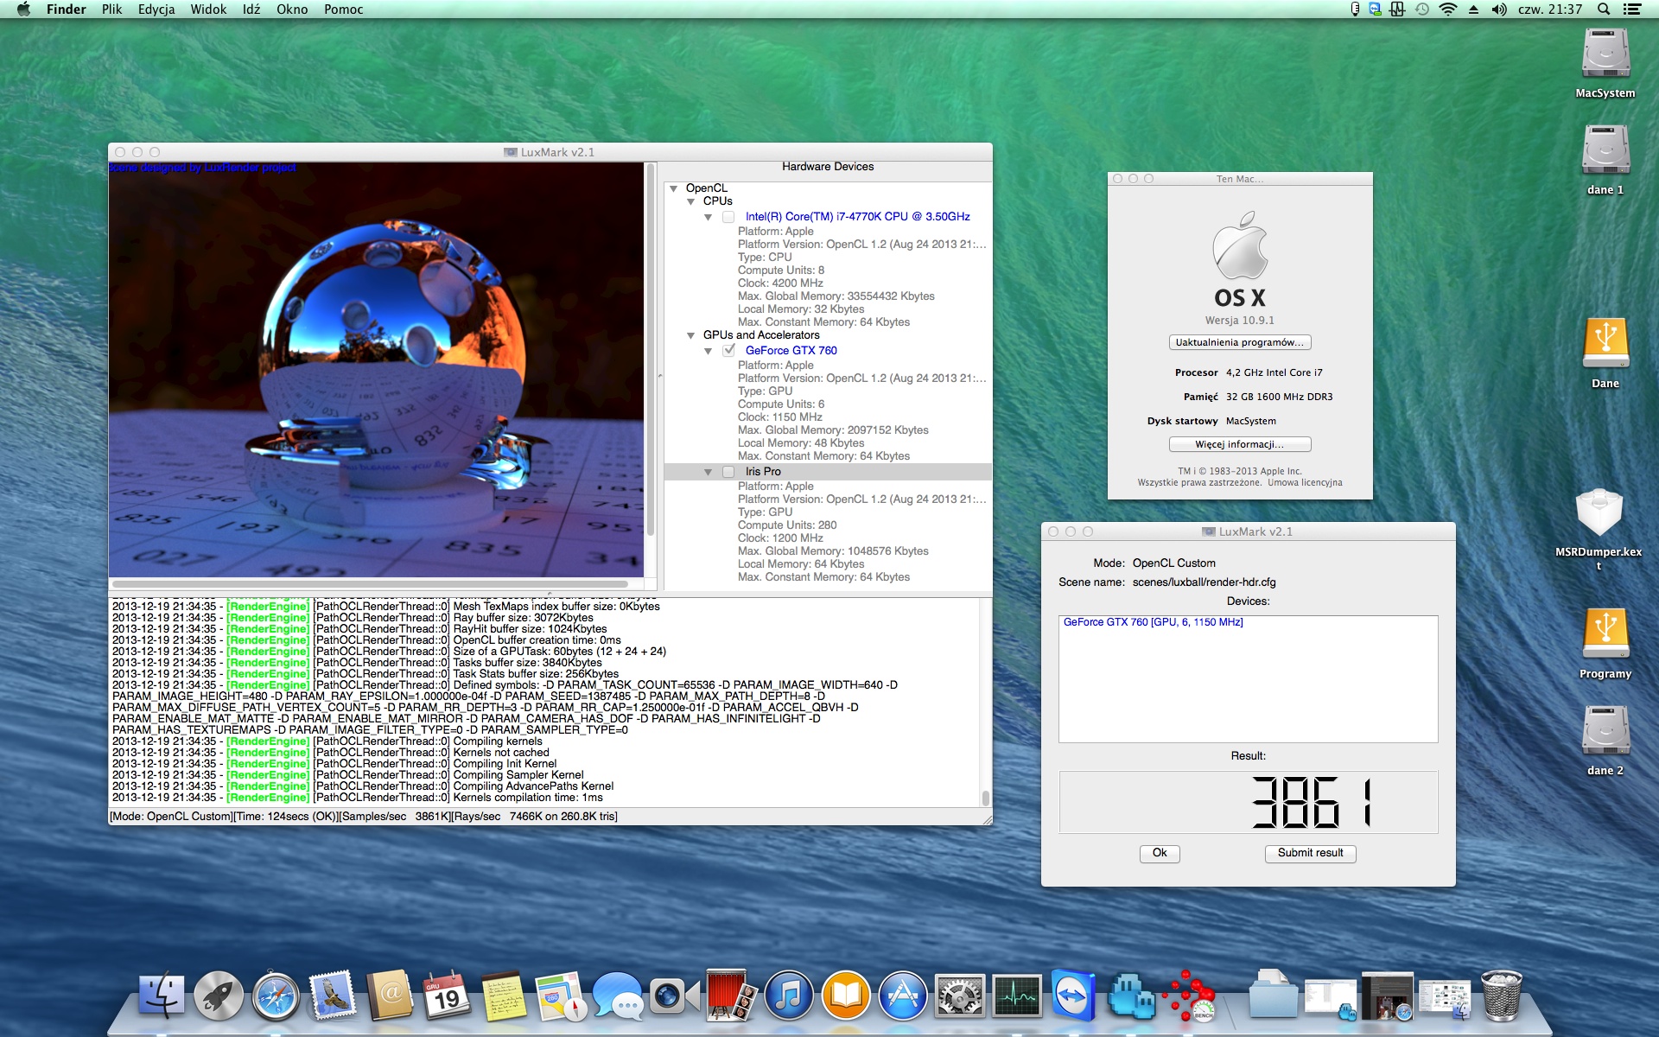Open yellow 'Dane' USB drive on desktop
The height and width of the screenshot is (1037, 1659).
[x=1605, y=353]
